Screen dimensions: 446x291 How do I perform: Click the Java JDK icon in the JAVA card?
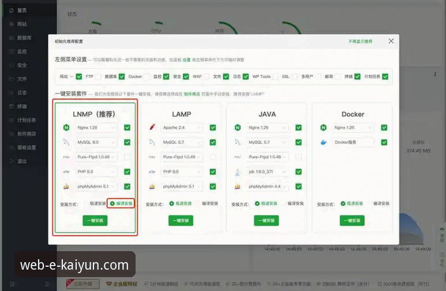point(238,171)
